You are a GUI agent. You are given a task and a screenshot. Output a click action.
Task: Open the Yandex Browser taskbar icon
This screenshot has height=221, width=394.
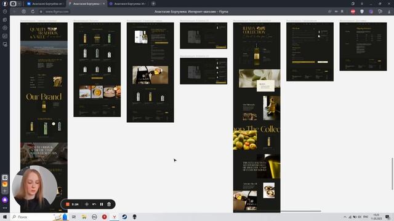pos(115,217)
